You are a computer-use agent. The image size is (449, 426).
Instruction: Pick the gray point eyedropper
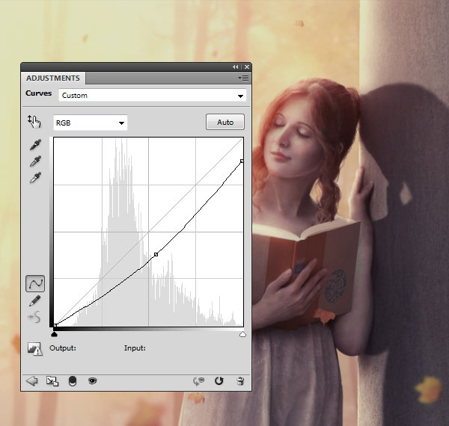(x=35, y=161)
